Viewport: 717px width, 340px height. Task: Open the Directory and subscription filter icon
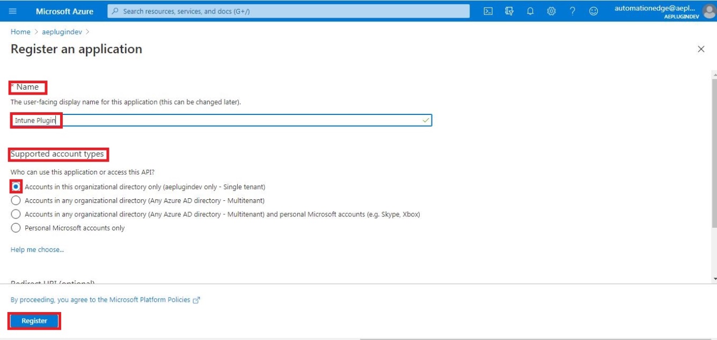(x=509, y=11)
